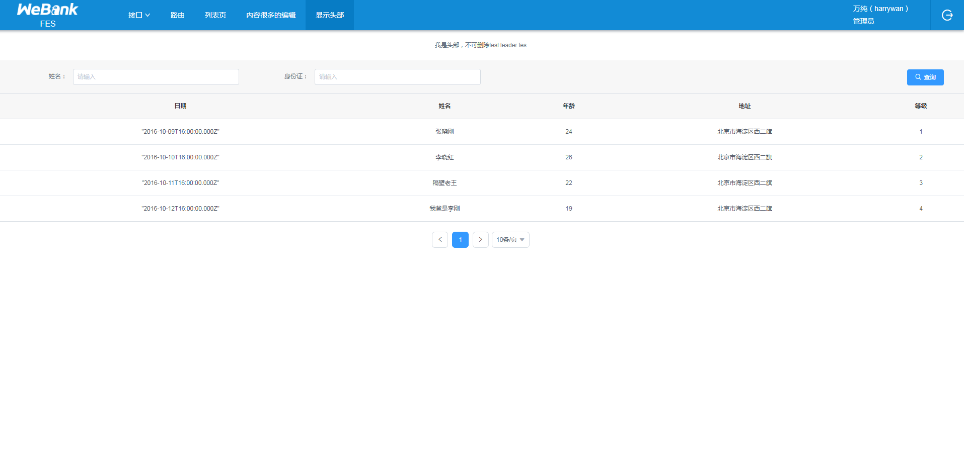Click the 年龄 column header
Screen dimensions: 964x474
coord(568,106)
